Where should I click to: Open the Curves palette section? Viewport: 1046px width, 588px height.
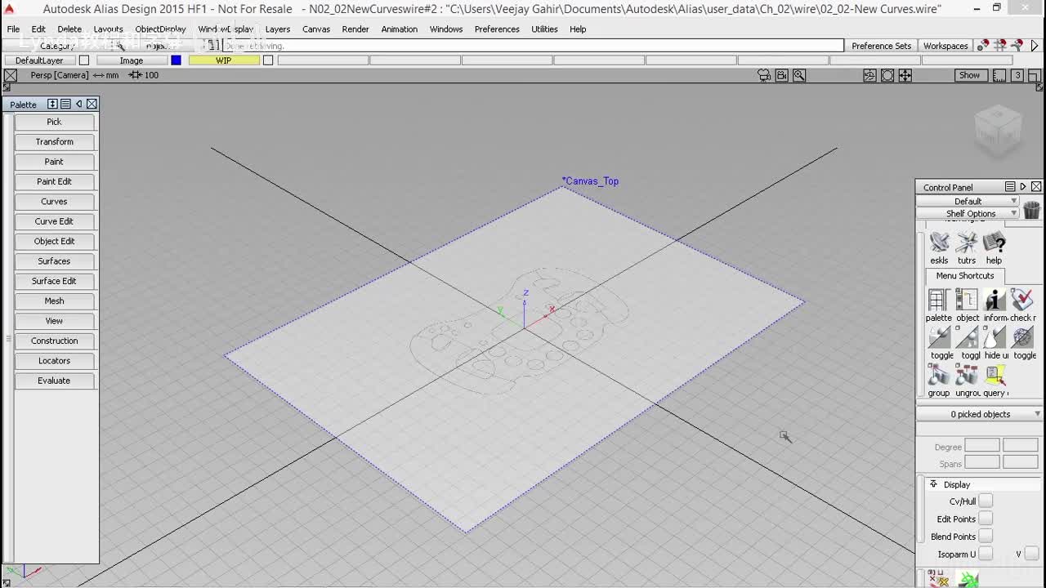(55, 202)
